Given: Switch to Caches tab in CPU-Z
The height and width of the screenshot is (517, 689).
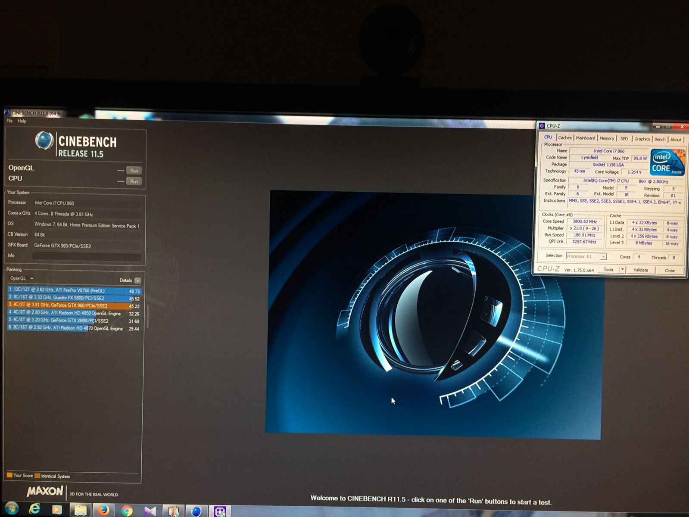Looking at the screenshot, I should 565,138.
